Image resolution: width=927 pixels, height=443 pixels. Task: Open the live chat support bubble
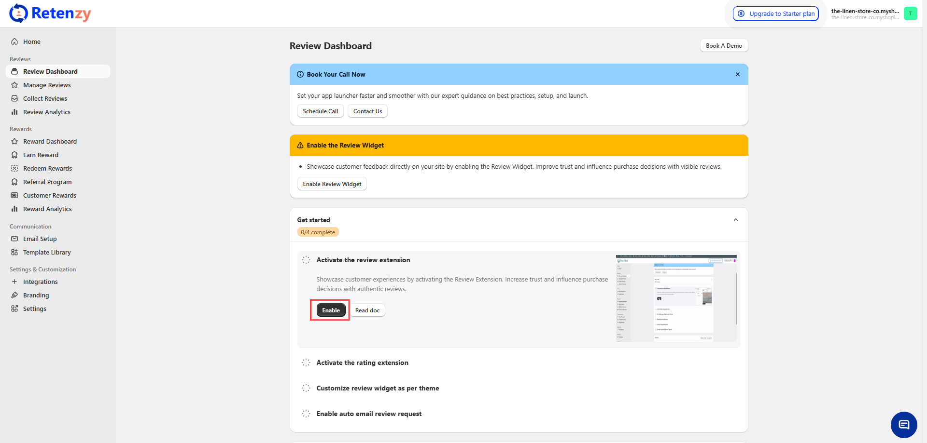903,425
